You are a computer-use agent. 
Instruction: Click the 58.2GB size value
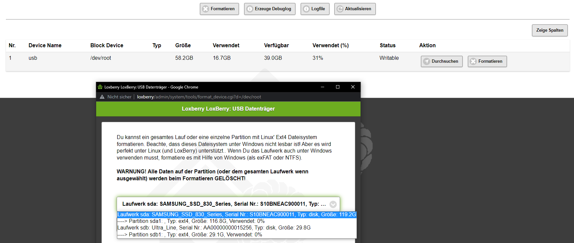click(184, 58)
